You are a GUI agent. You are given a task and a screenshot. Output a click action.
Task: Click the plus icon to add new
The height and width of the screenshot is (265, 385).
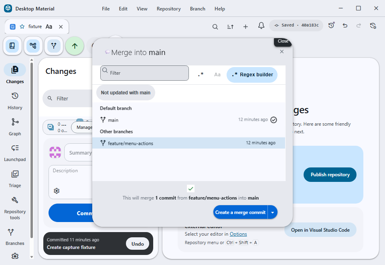click(245, 26)
